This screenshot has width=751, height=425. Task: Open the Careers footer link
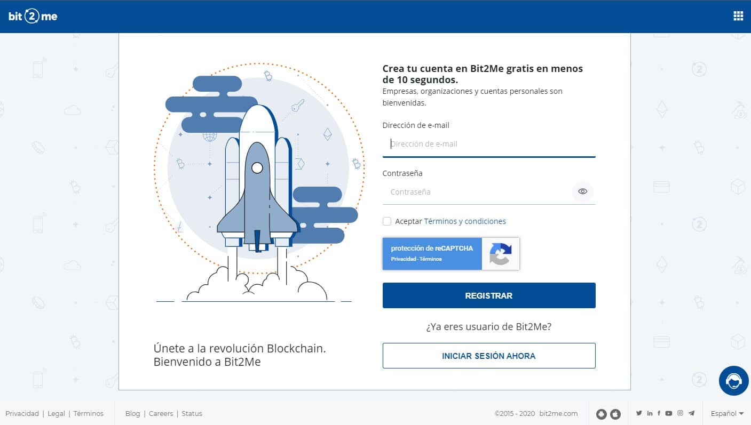tap(161, 413)
